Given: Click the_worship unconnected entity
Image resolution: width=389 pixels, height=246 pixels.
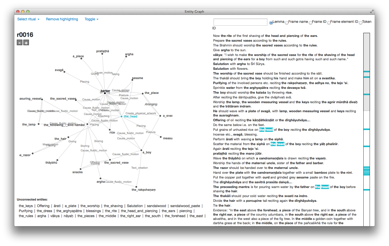Looking at the screenshot, I should (90, 206).
